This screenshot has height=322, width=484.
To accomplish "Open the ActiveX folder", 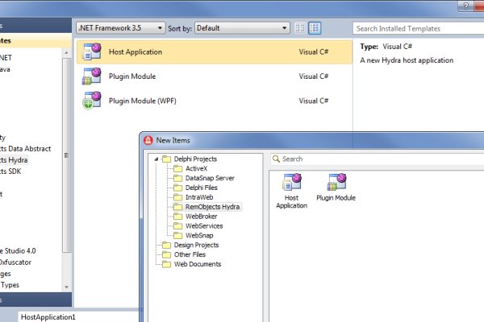I will (x=196, y=169).
